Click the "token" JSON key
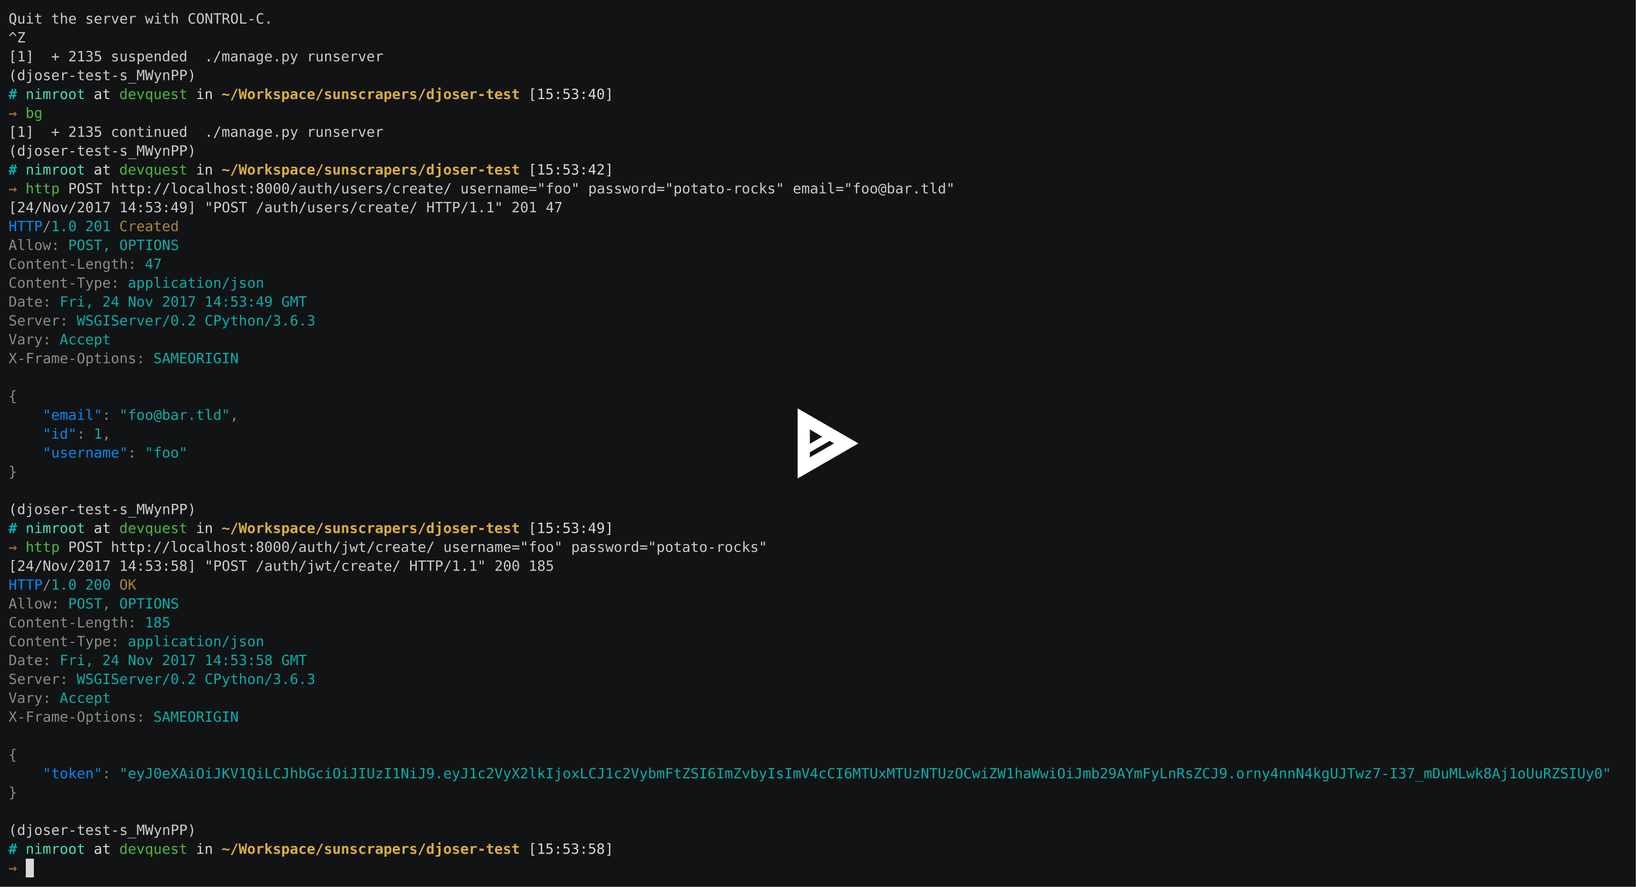This screenshot has width=1636, height=887. click(72, 773)
